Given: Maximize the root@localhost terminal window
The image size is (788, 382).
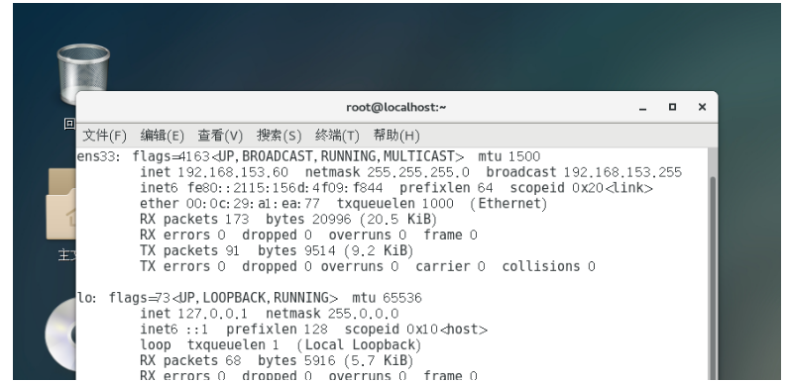Looking at the screenshot, I should pyautogui.click(x=672, y=107).
